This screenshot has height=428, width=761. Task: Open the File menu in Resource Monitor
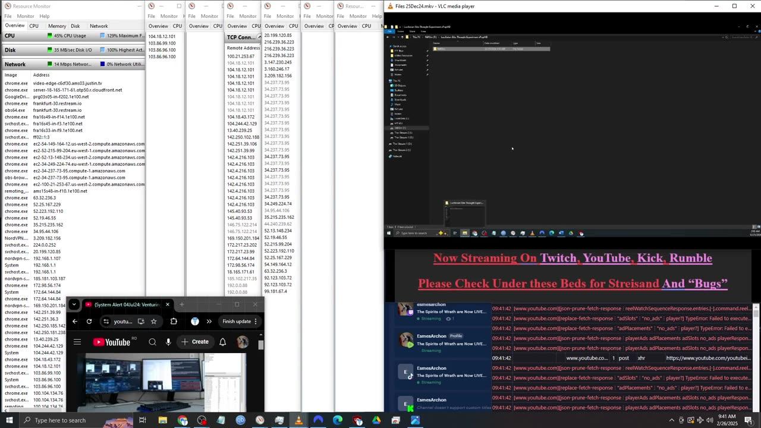coord(8,16)
